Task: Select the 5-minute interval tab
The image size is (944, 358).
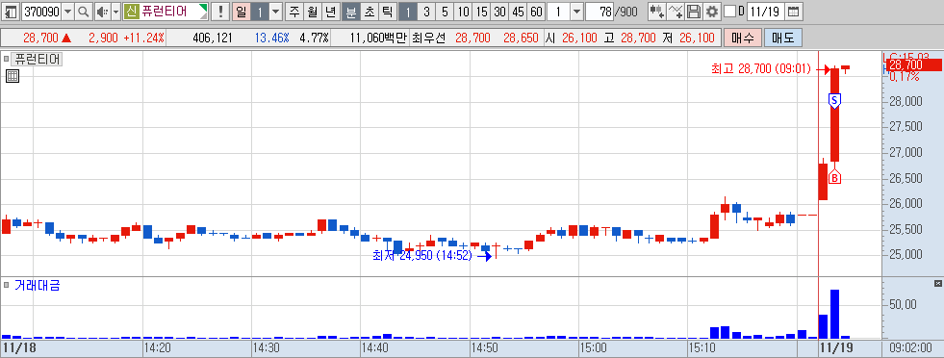Action: click(x=445, y=12)
